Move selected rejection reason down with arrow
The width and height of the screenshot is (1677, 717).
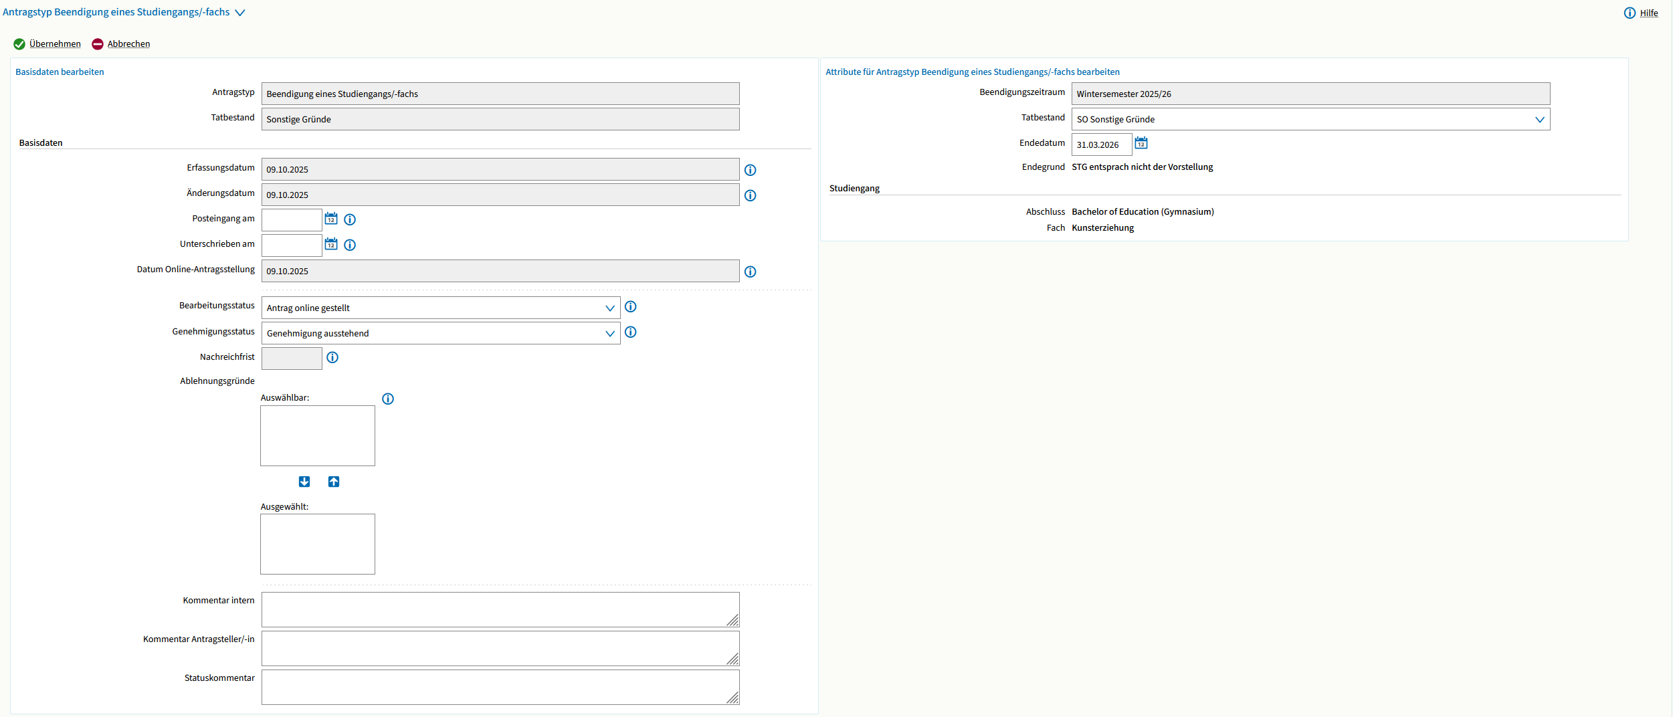click(x=304, y=482)
